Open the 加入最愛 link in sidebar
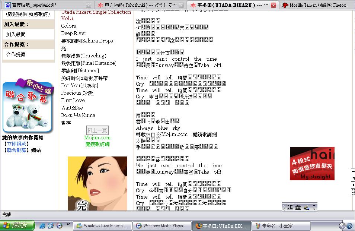Viewport: 355px width, 231px height. pyautogui.click(x=16, y=34)
